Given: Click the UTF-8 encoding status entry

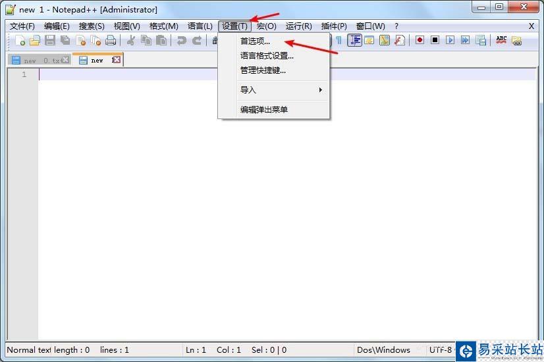Looking at the screenshot, I should point(440,350).
